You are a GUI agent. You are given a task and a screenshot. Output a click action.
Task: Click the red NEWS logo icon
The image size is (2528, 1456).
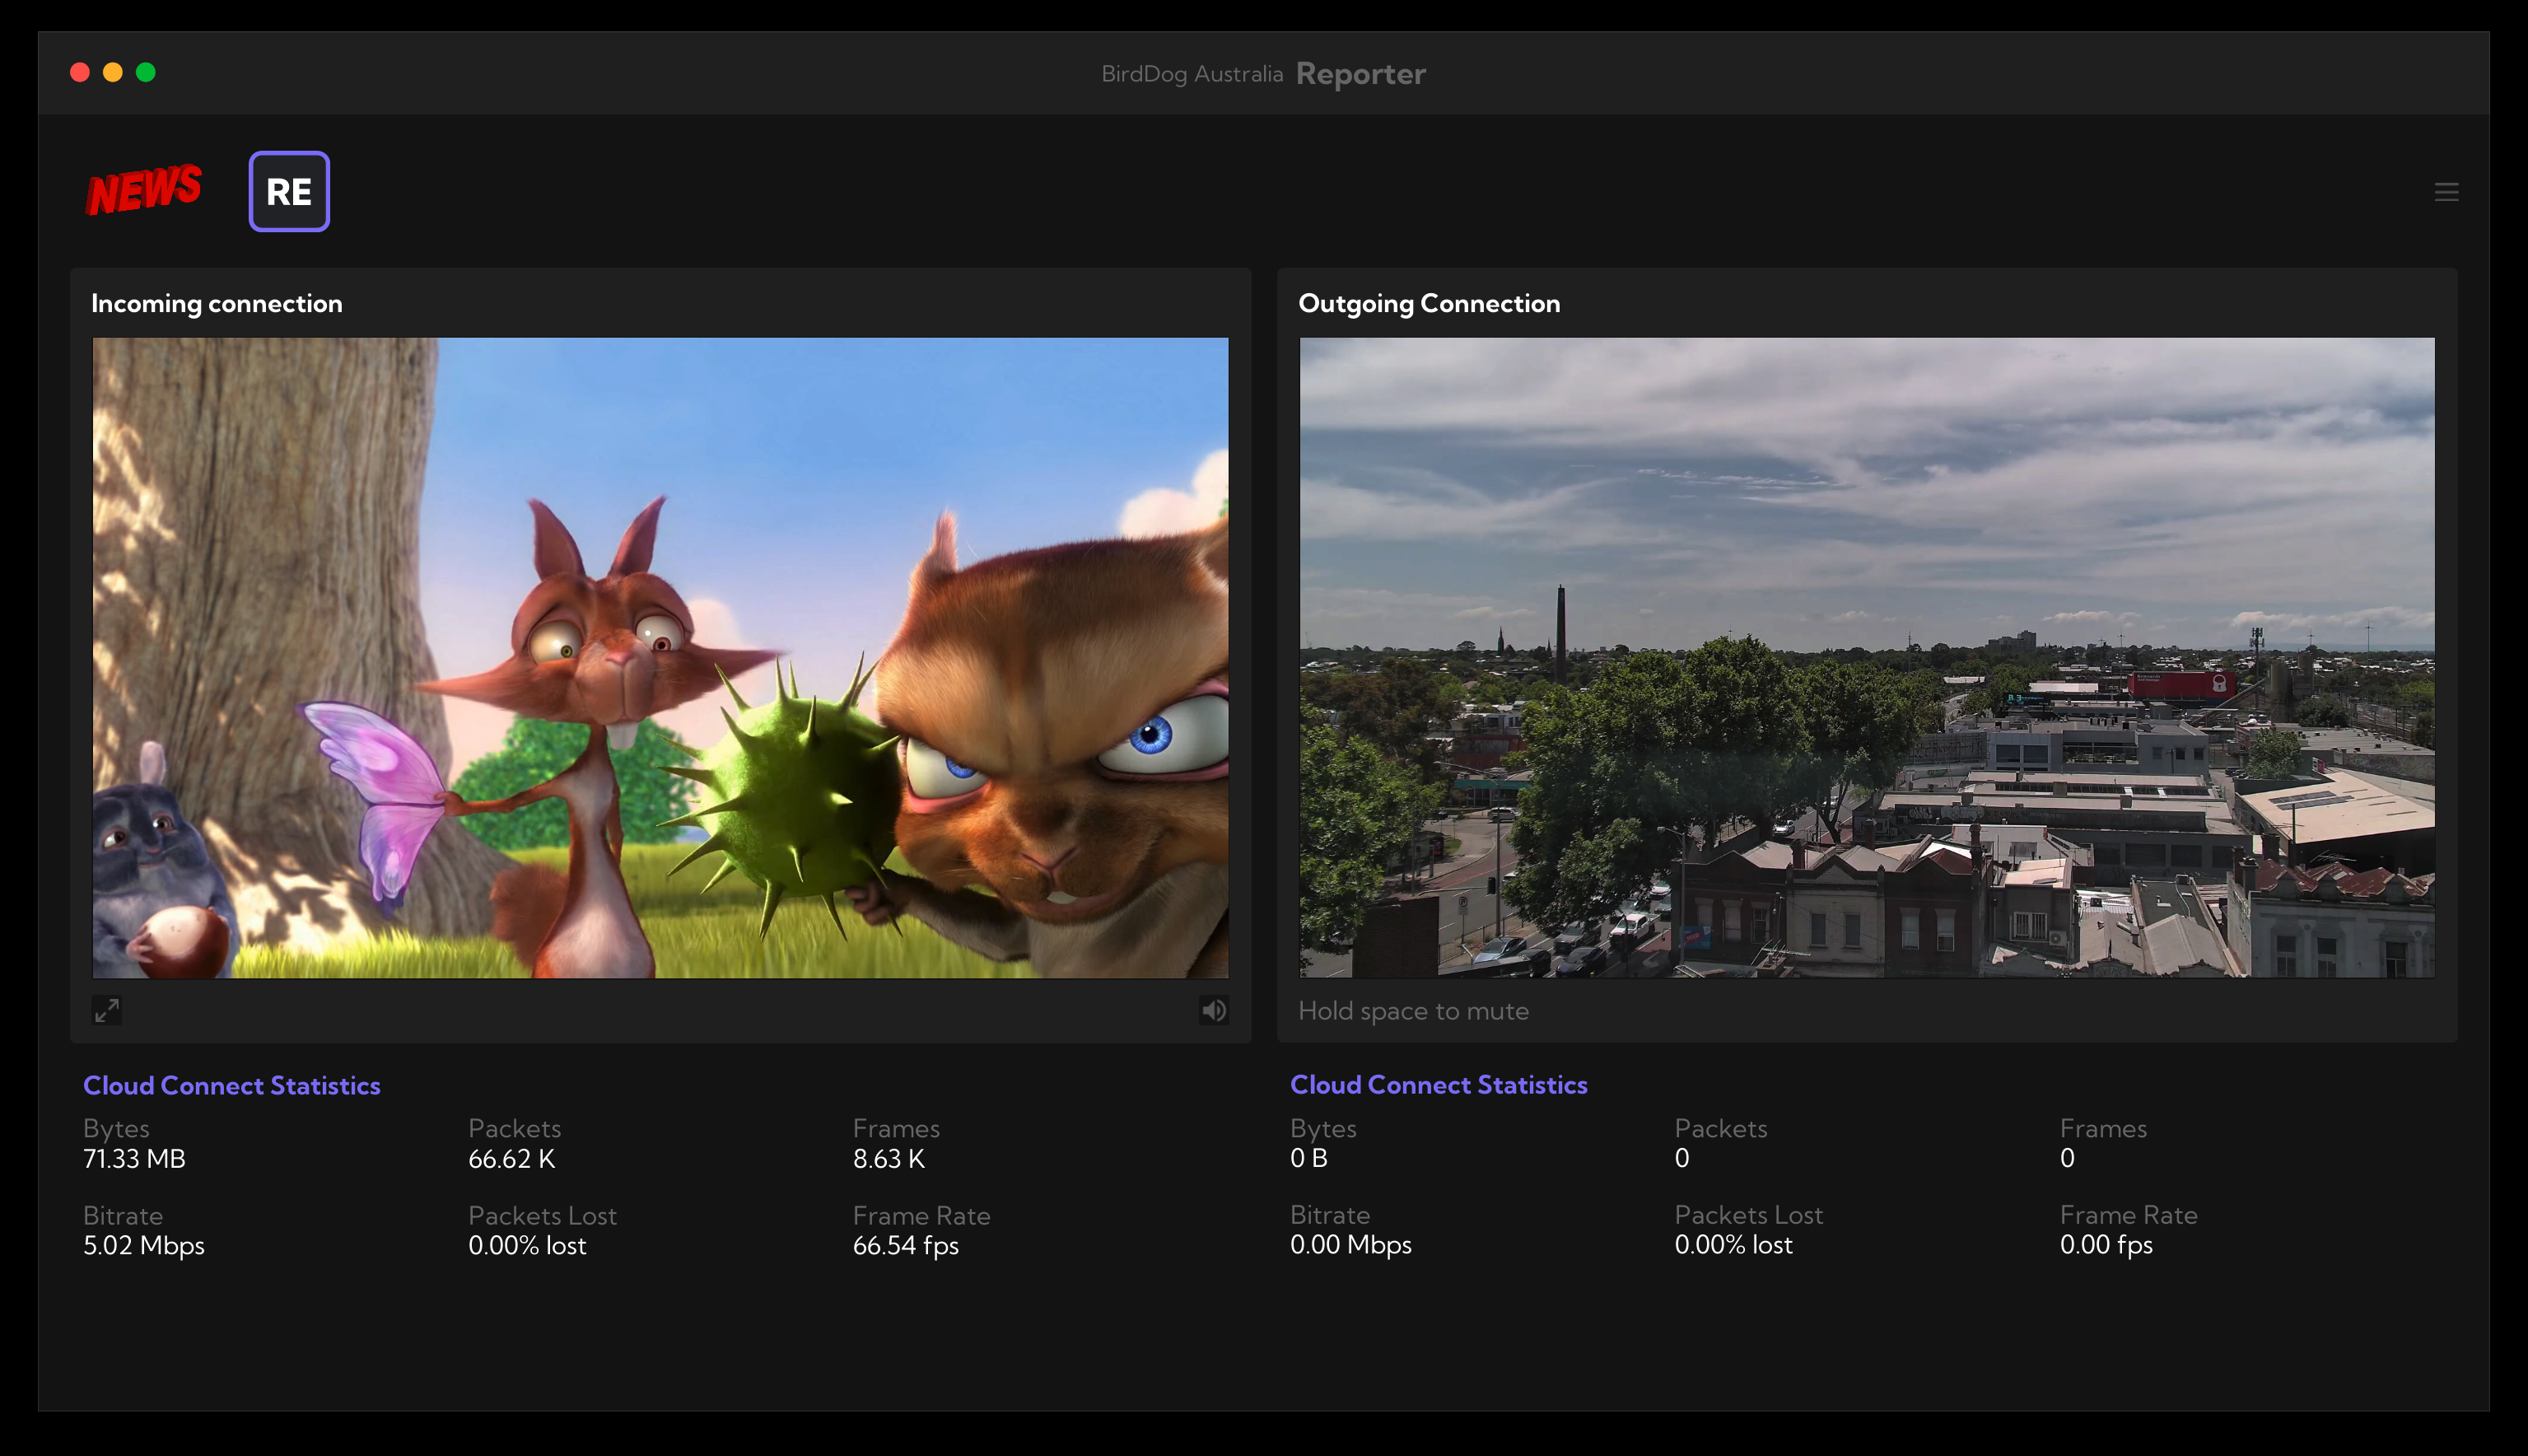coord(143,190)
